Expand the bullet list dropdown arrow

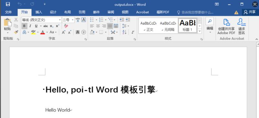96,20
